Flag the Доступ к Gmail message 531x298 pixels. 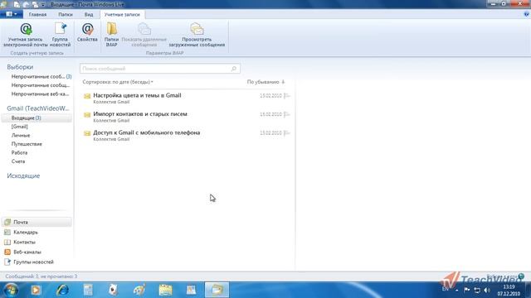click(287, 133)
